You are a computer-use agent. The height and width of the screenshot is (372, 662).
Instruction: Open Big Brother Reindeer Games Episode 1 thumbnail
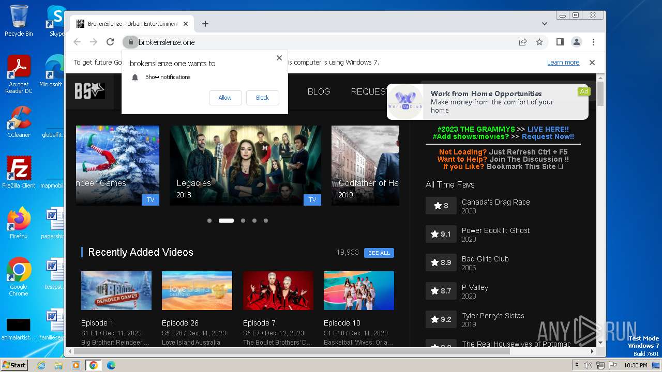tap(116, 290)
